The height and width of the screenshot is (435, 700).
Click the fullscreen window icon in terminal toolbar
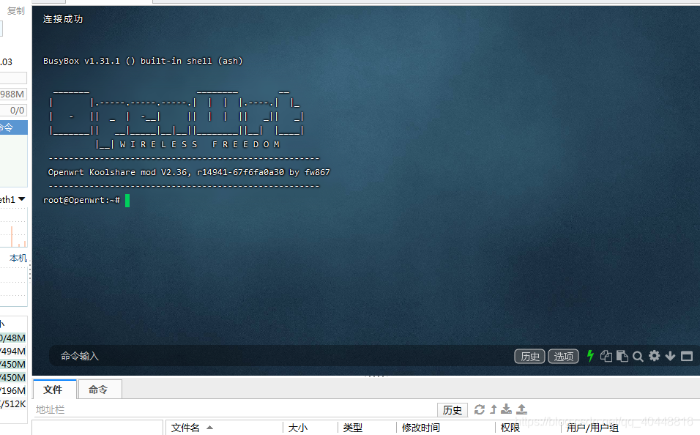(x=687, y=356)
